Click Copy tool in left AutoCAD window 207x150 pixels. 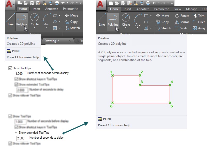[71, 22]
